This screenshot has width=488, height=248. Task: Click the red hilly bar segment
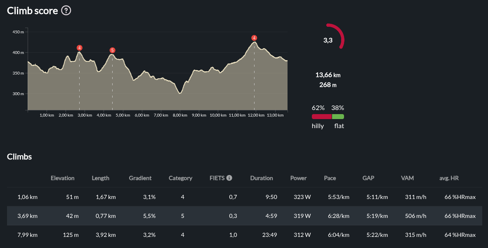(x=322, y=117)
